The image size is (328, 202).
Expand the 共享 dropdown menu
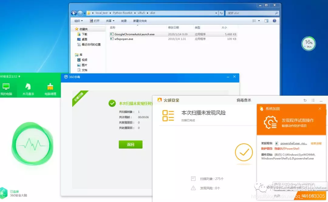point(110,21)
